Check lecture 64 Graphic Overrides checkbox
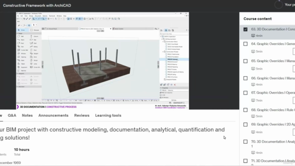The image size is (295, 166). coord(245,44)
